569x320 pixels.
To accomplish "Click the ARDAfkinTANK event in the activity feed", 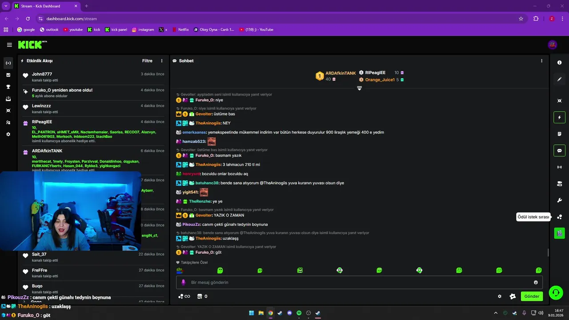I will click(x=94, y=160).
